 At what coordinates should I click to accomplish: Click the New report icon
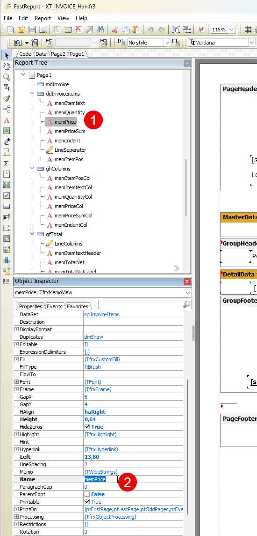[10, 30]
